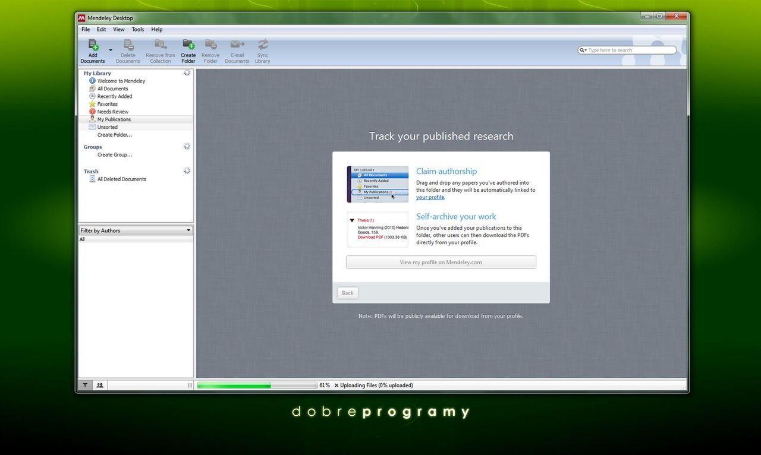Open the View menu
The width and height of the screenshot is (761, 455).
[x=119, y=29]
